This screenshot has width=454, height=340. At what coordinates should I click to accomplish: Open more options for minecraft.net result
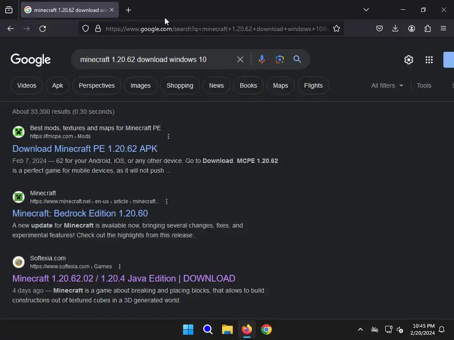167,201
